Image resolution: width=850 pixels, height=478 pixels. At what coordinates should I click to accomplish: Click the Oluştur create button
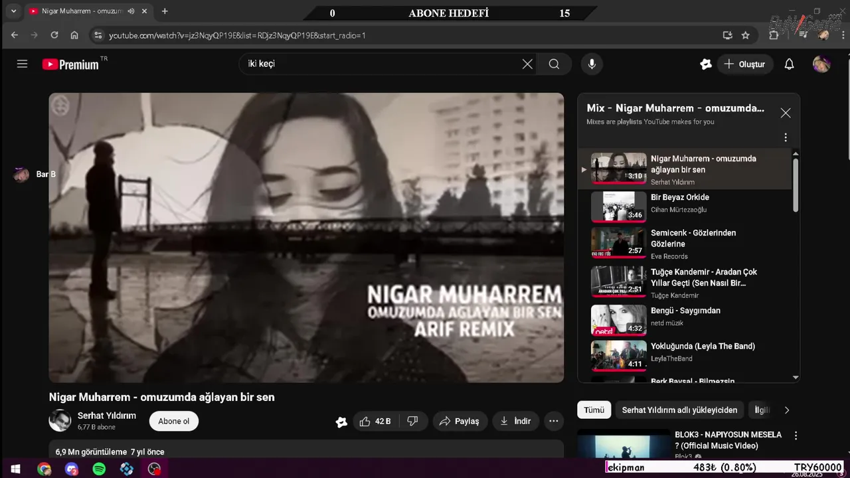[x=744, y=64]
